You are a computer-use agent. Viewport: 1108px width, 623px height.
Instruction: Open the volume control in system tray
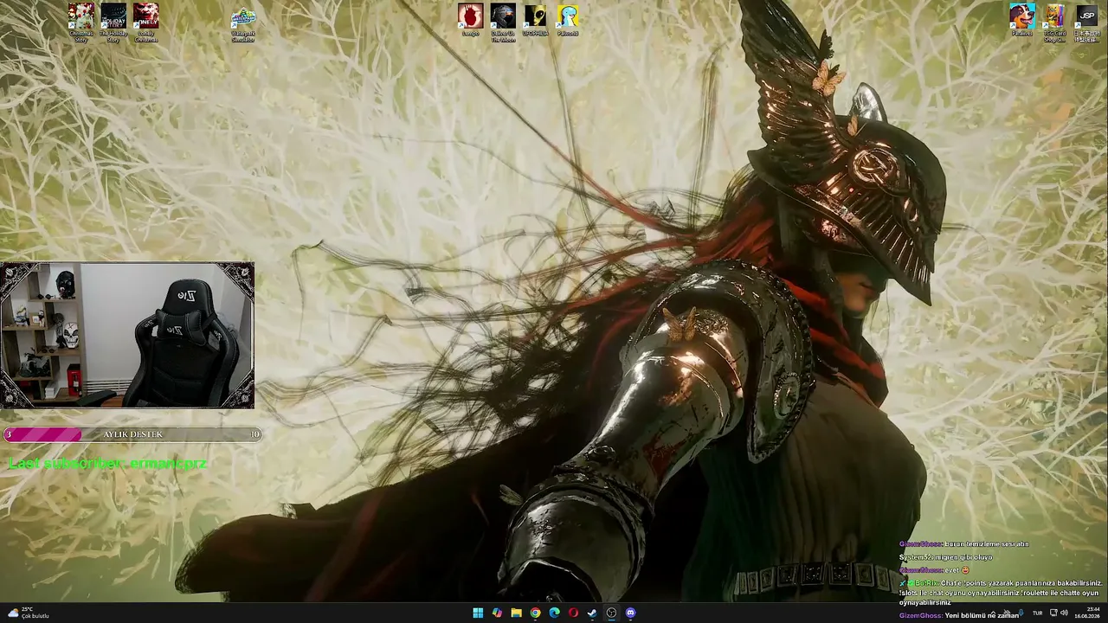pos(1064,613)
